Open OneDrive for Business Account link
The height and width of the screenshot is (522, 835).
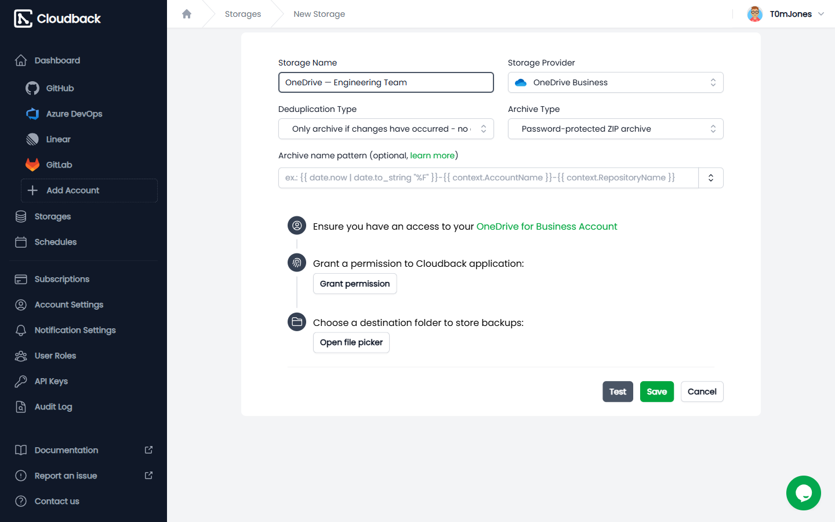pyautogui.click(x=547, y=226)
